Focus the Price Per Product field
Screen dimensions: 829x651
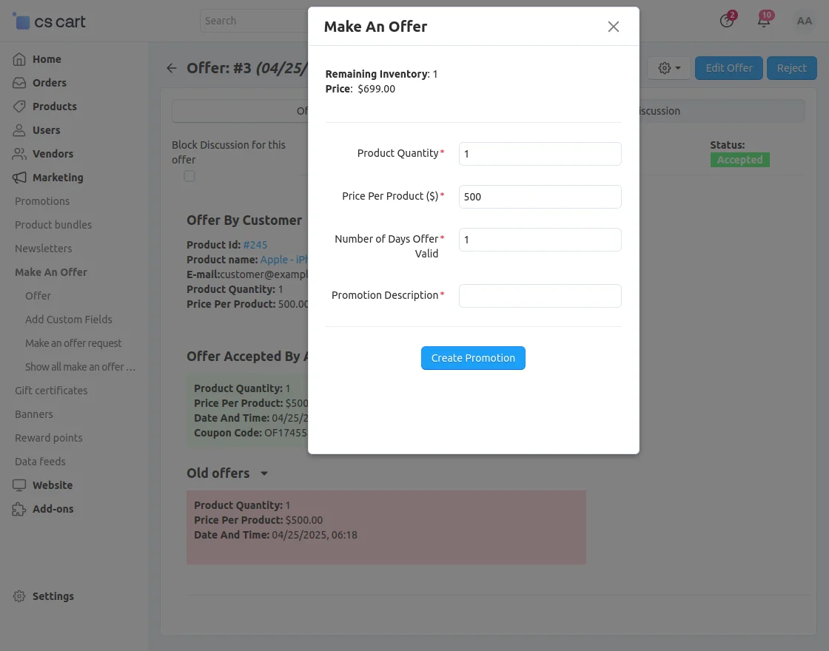coord(540,197)
